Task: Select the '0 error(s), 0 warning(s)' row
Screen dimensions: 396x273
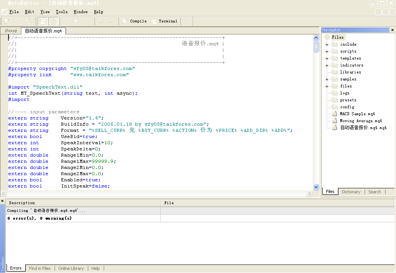Action: click(200, 218)
